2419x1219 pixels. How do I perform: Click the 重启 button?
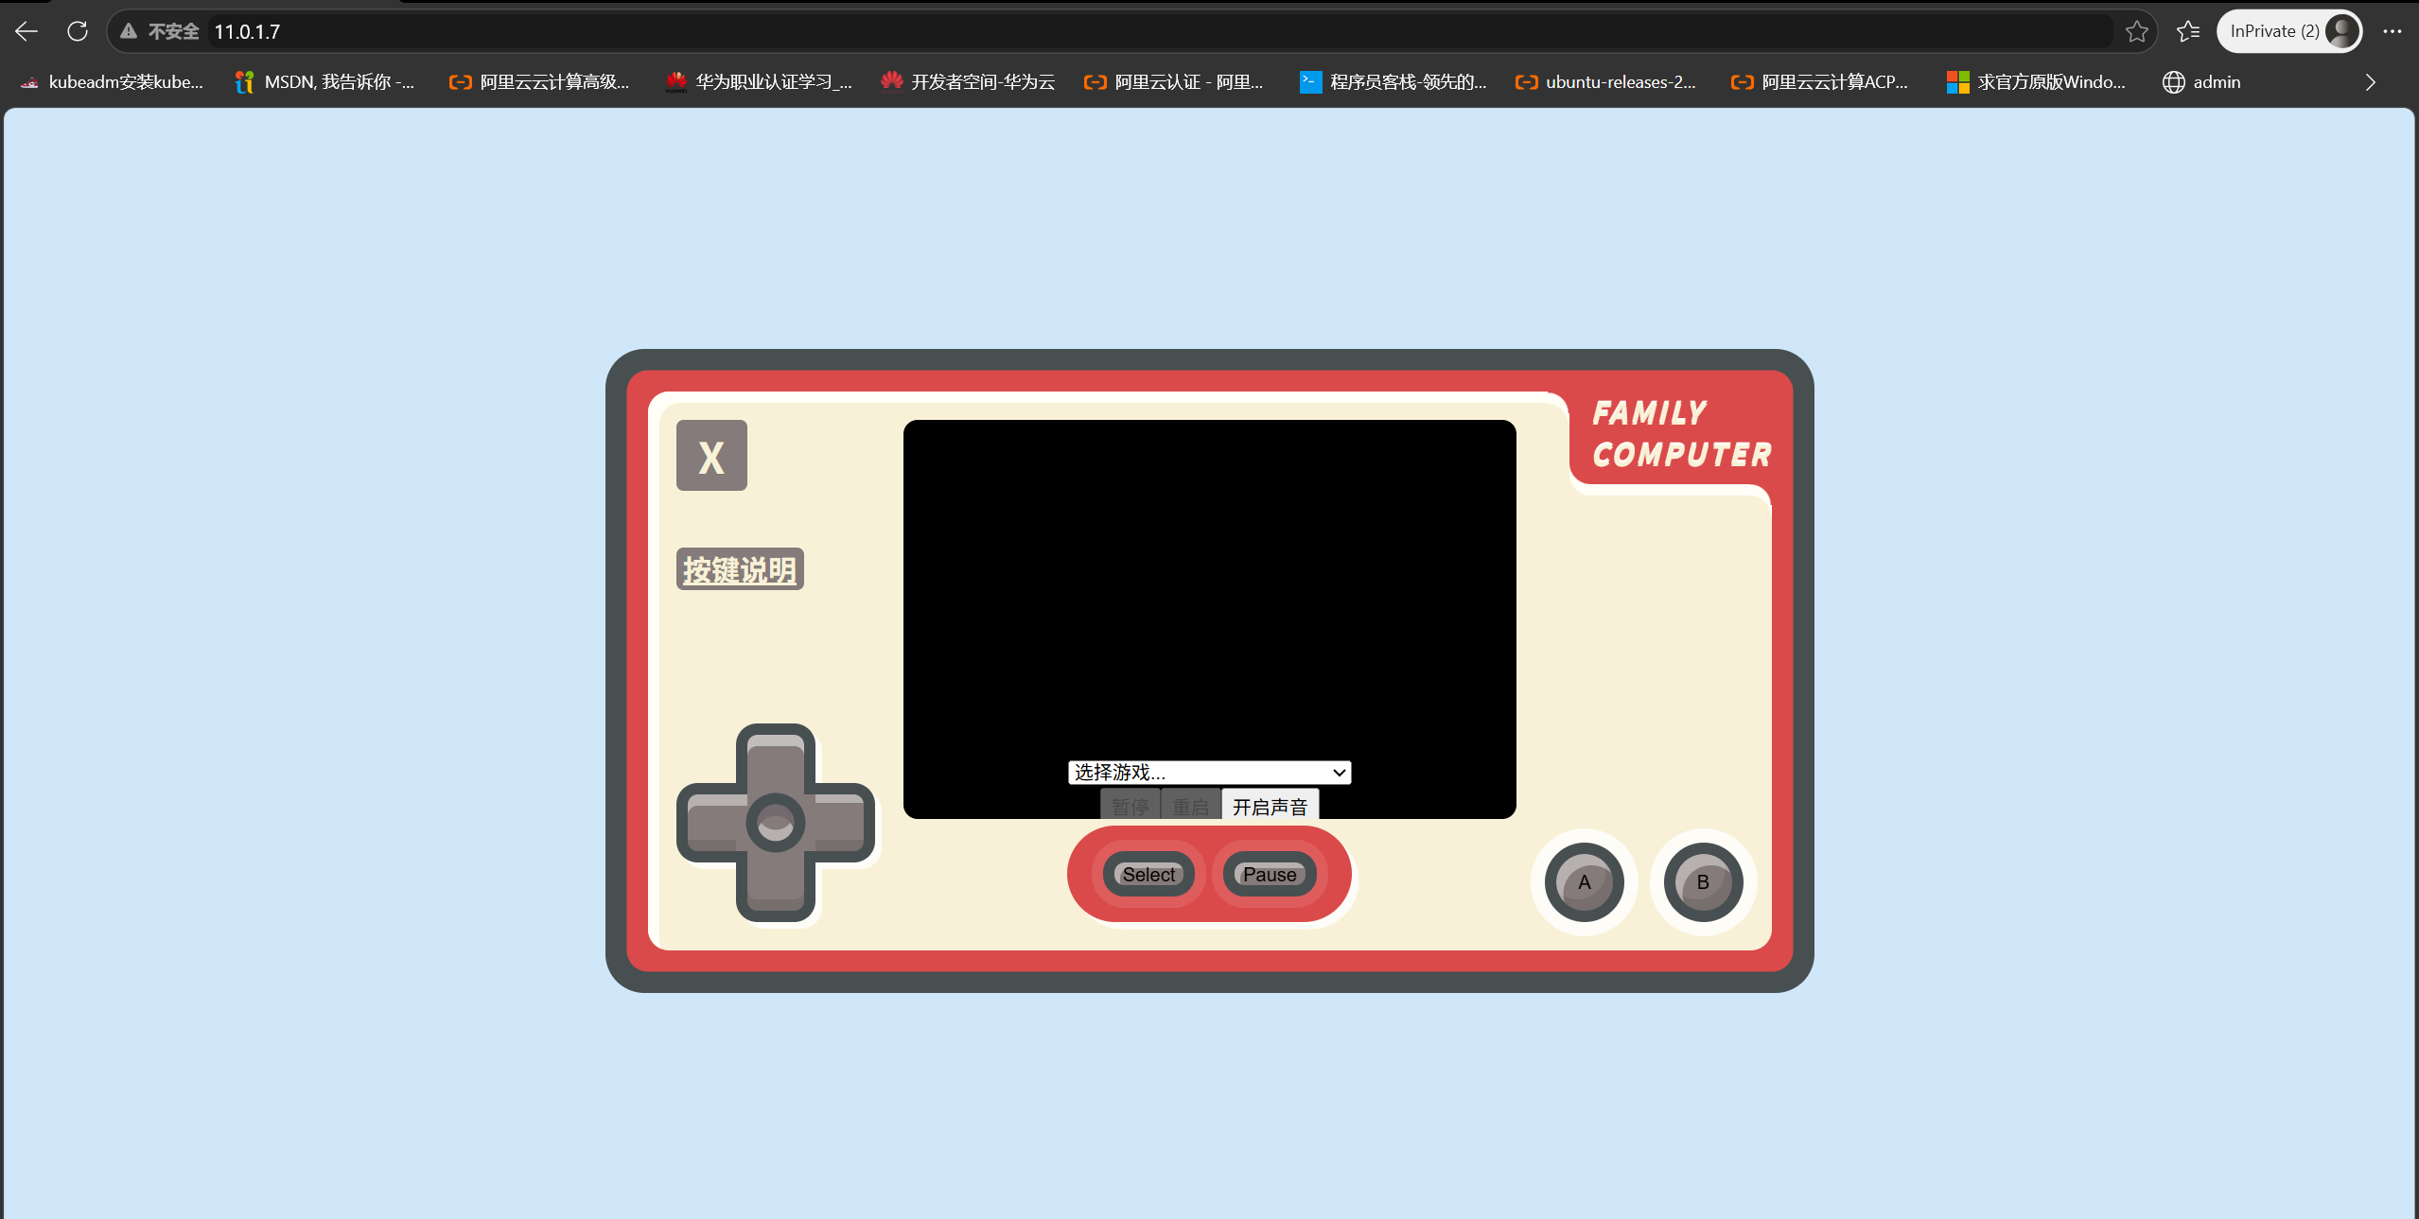(x=1191, y=807)
